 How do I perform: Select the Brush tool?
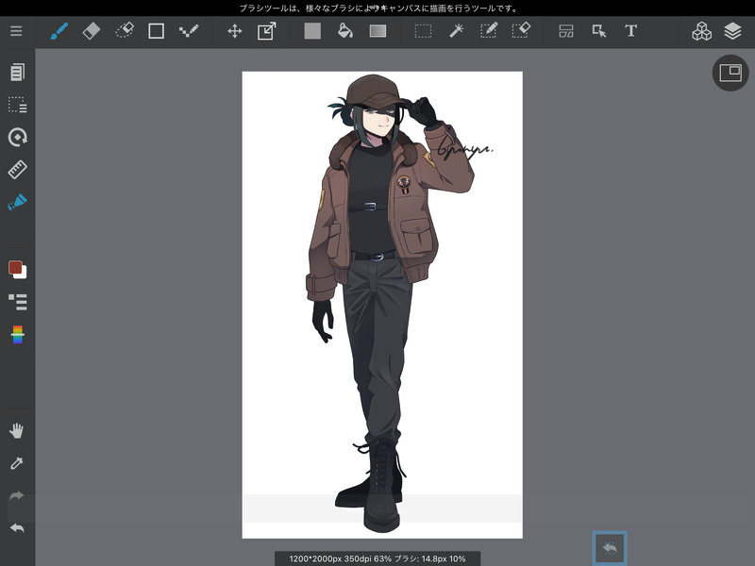(59, 31)
